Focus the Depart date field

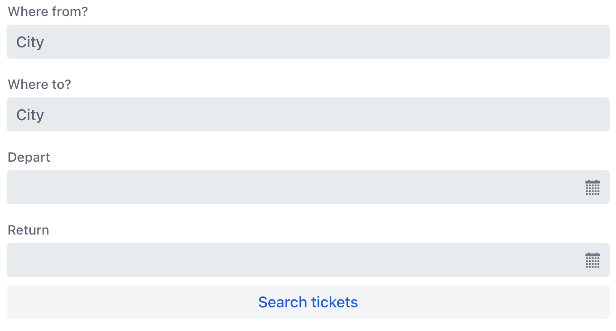(294, 187)
